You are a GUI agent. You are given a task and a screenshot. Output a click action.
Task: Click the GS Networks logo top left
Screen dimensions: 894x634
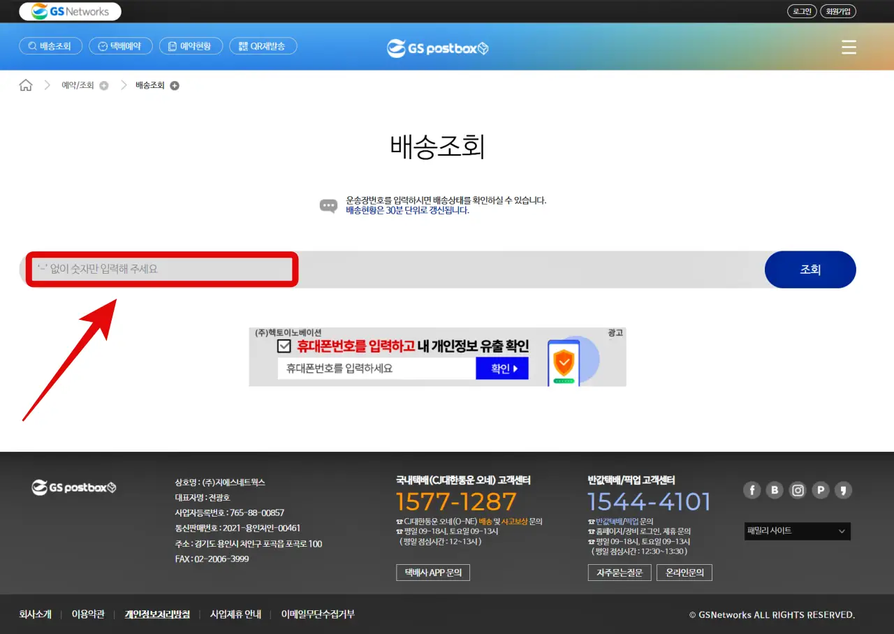tap(70, 11)
